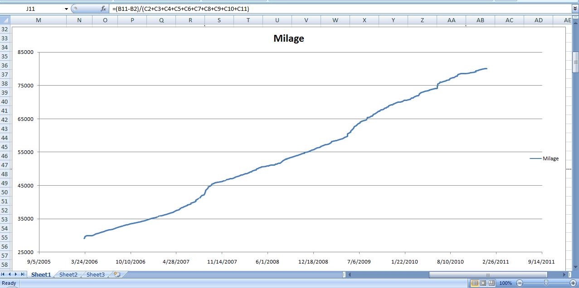Viewport: 579px width, 288px height.
Task: Click the 9/14/2011 date axis label
Action: [541, 262]
